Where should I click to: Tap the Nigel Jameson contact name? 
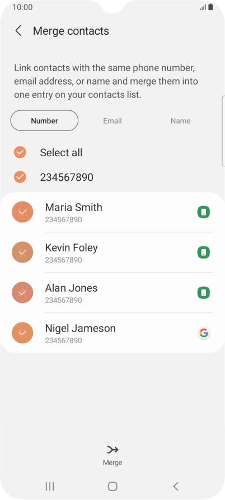[80, 328]
